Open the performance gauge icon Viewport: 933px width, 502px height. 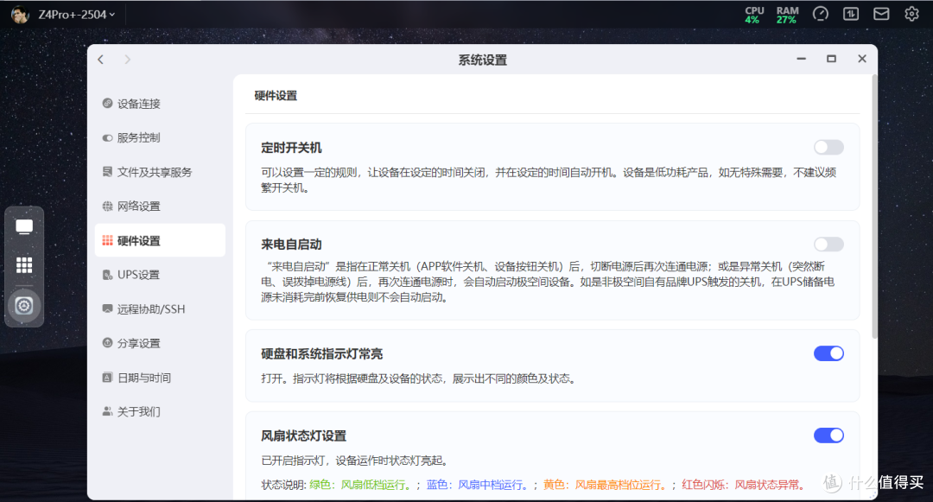point(821,14)
